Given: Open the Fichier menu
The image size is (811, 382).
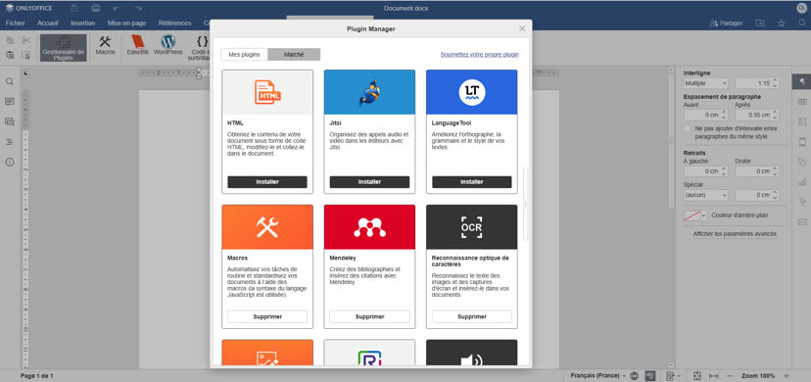Looking at the screenshot, I should [16, 24].
